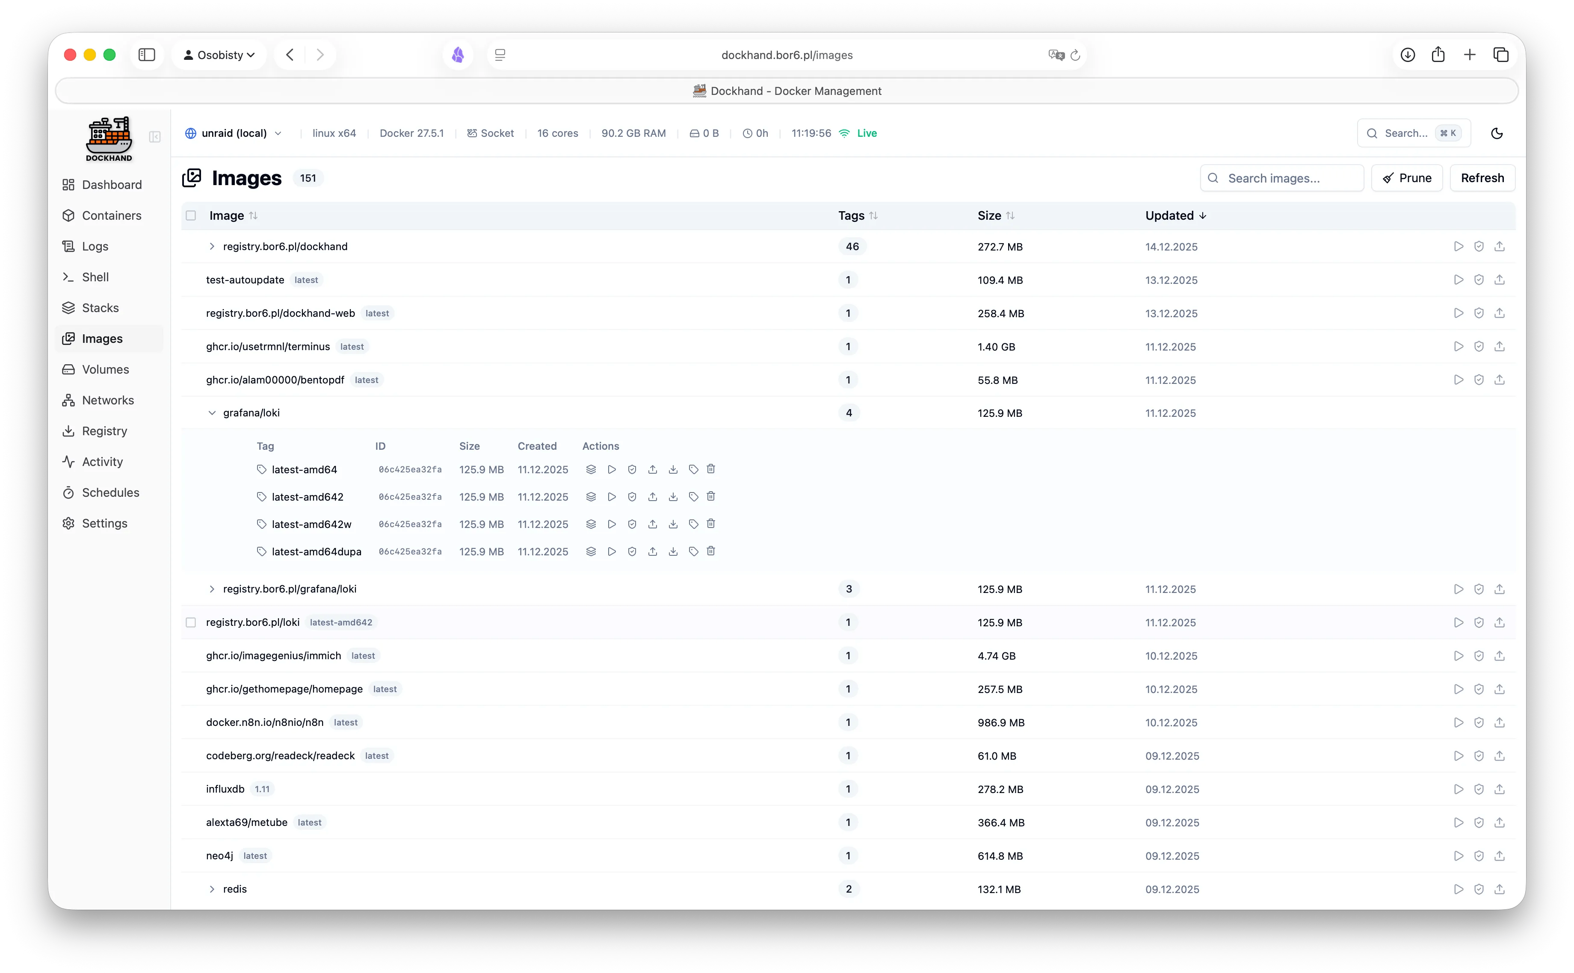1574x973 pixels.
Task: Expand the registry.bor6.pl/dockhand image row
Action: click(212, 247)
